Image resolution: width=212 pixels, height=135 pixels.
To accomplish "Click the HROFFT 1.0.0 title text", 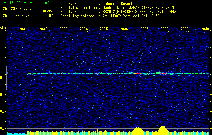I will pos(26,3).
